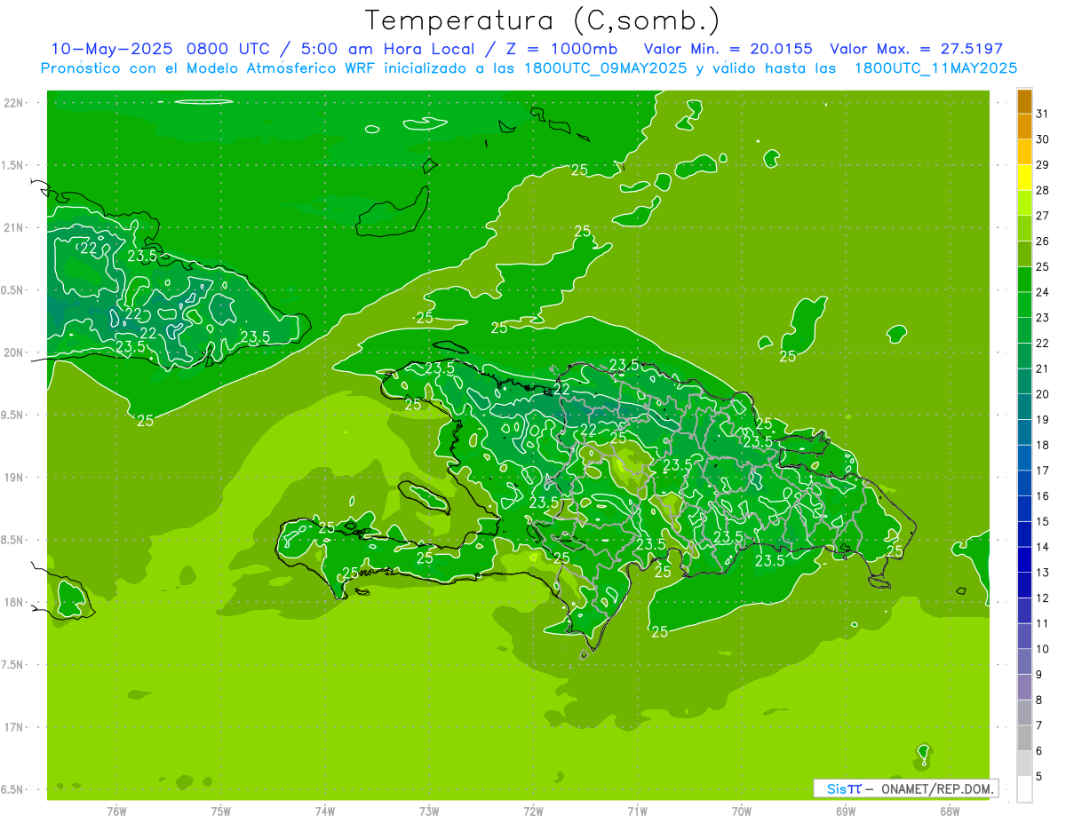This screenshot has height=823, width=1066.
Task: Click the latitude label '17N'
Action: 15,728
